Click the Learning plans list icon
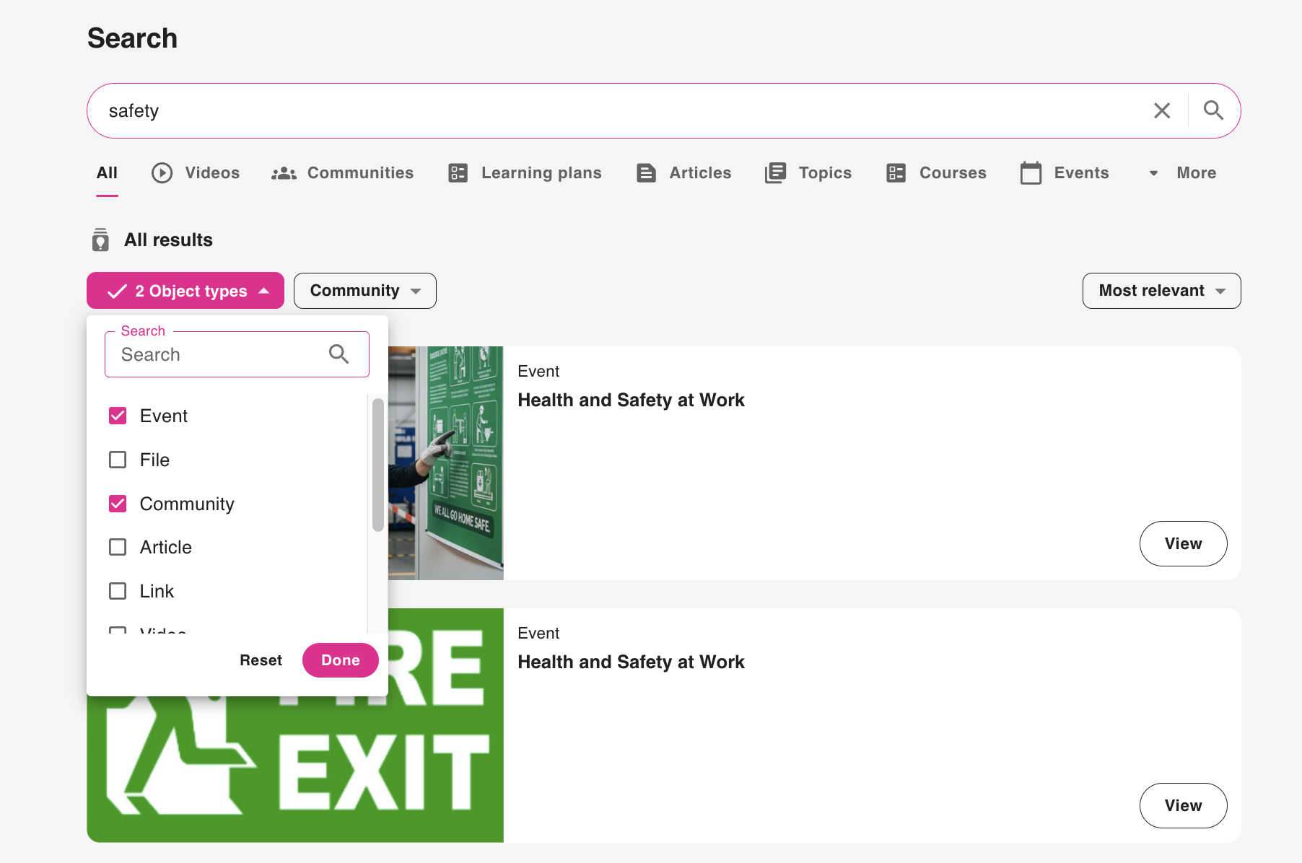This screenshot has height=863, width=1302. click(x=458, y=173)
